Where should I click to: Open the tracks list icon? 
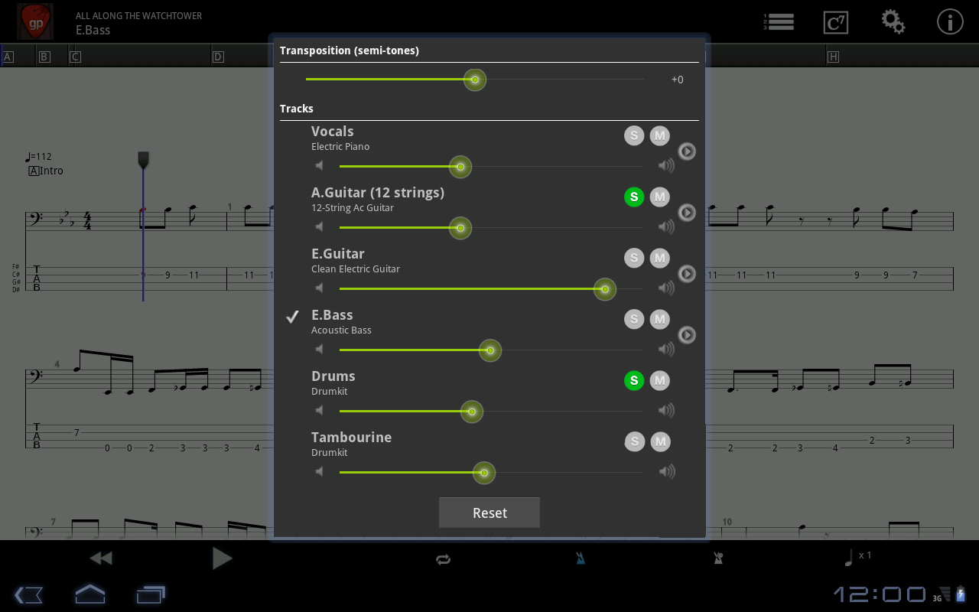click(779, 21)
